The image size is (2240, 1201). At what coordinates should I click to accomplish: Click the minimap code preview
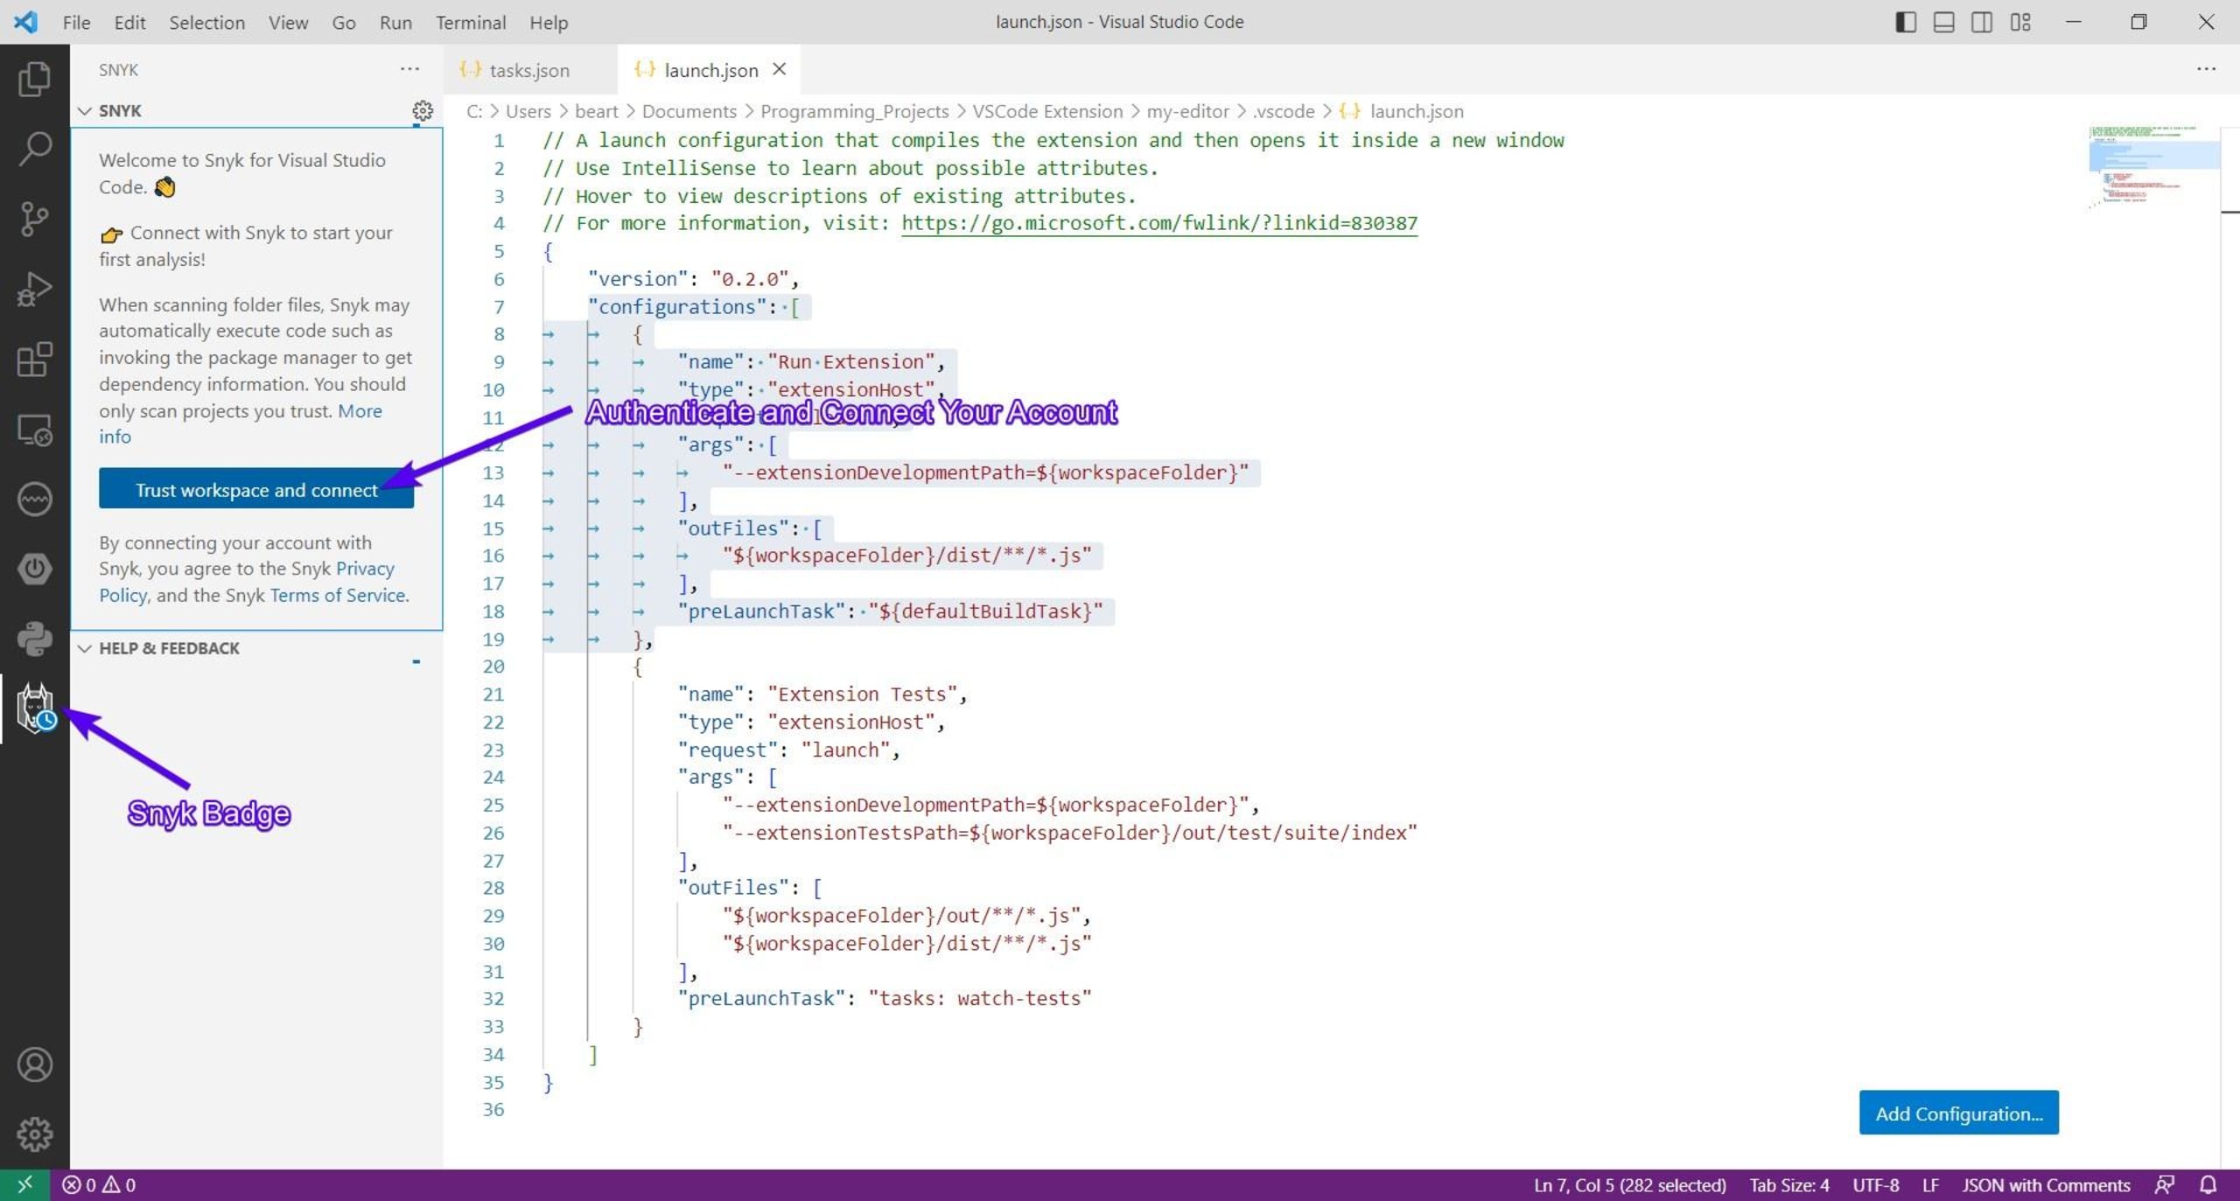(2152, 166)
